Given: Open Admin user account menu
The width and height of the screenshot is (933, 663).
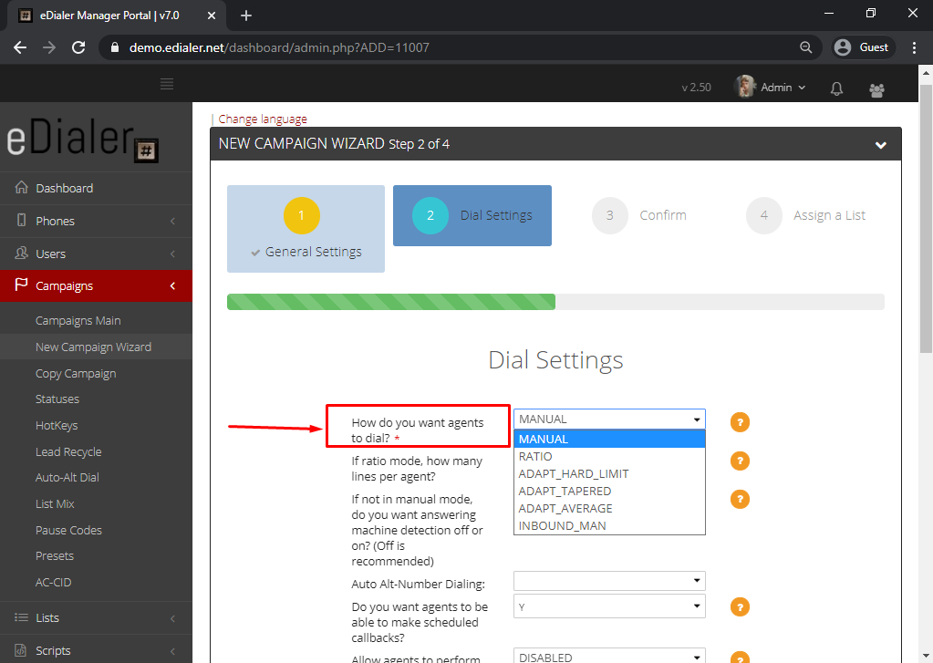Looking at the screenshot, I should (771, 88).
